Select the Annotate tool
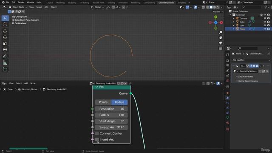The image size is (272, 153). 5,57
